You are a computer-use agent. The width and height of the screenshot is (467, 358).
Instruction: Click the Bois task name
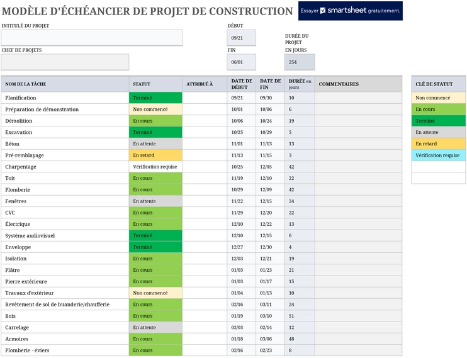click(10, 316)
